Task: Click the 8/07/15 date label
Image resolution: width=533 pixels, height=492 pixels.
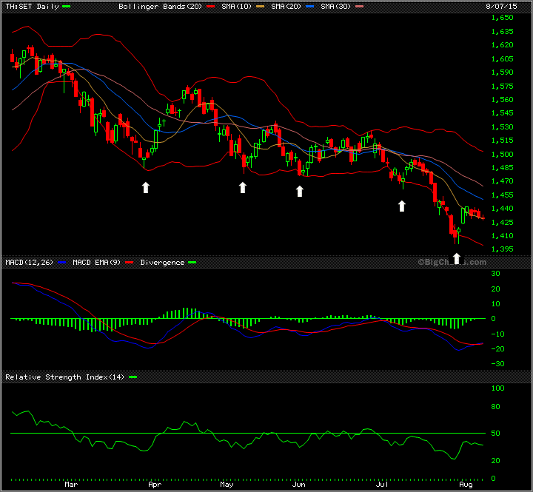Action: click(502, 7)
